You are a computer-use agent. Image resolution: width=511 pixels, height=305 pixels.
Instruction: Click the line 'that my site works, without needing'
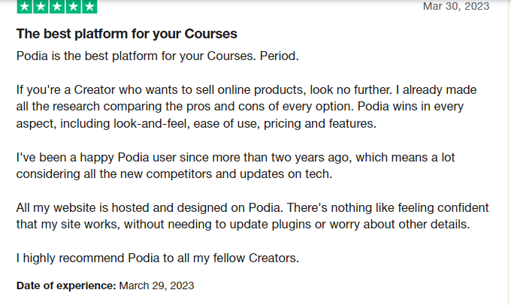(x=243, y=225)
